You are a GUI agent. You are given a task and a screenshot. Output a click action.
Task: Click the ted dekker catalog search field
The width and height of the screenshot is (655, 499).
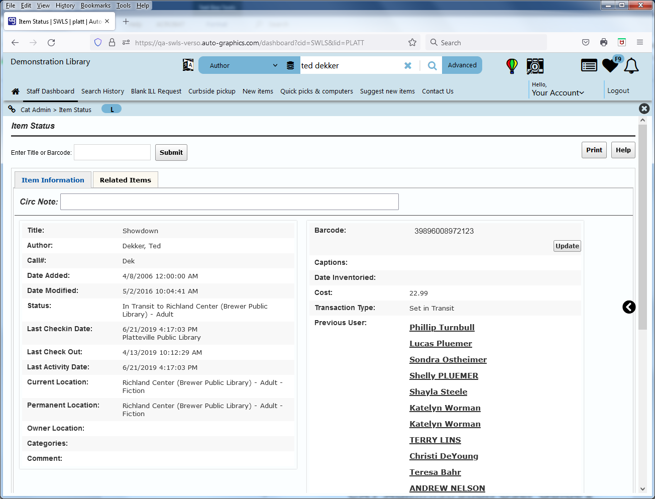(351, 65)
